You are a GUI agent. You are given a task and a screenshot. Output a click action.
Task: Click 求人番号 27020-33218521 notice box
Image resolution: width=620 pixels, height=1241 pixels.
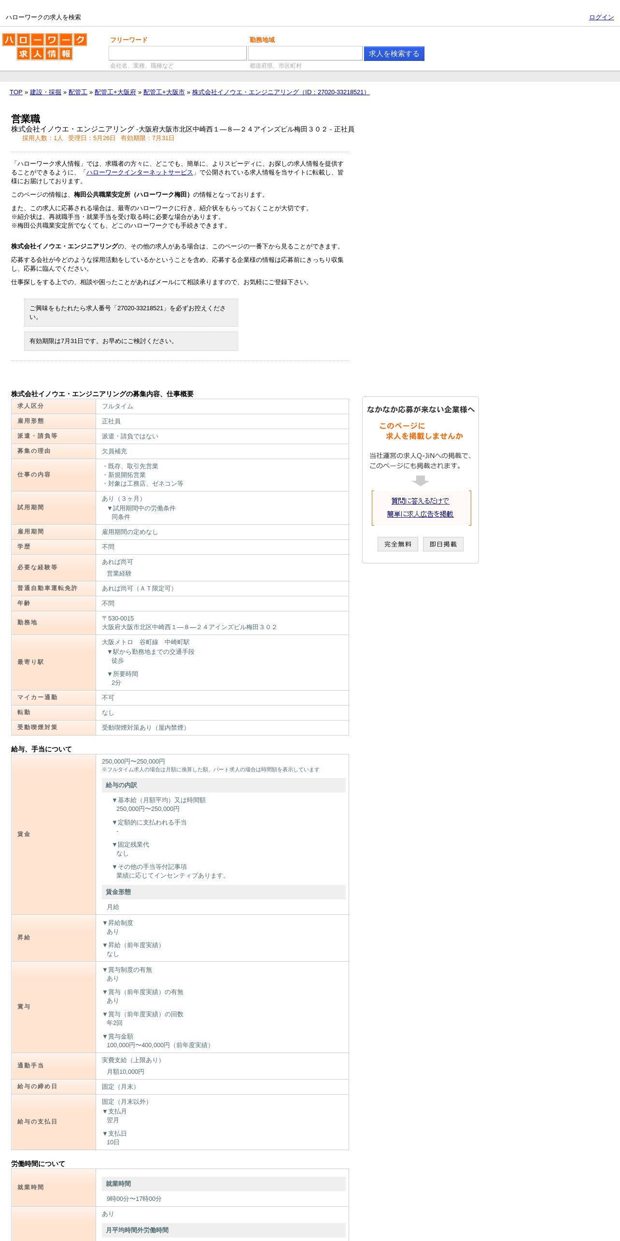[x=131, y=313]
